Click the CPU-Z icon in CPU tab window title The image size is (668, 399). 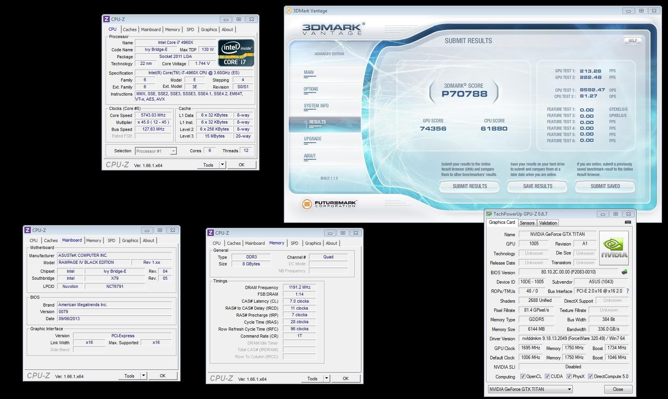[x=106, y=19]
